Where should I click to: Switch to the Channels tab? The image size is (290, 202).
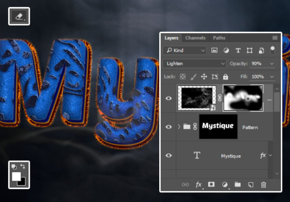195,38
